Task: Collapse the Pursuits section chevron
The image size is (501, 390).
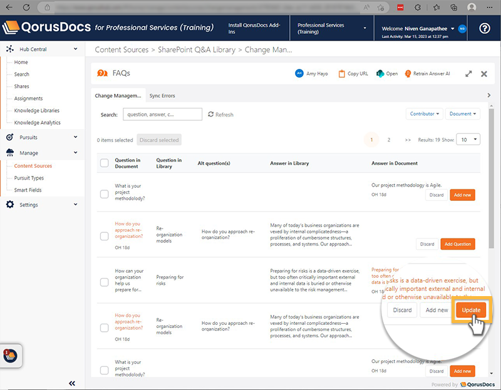Action: click(75, 137)
